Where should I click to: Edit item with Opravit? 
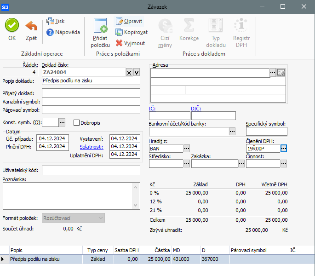pos(129,21)
